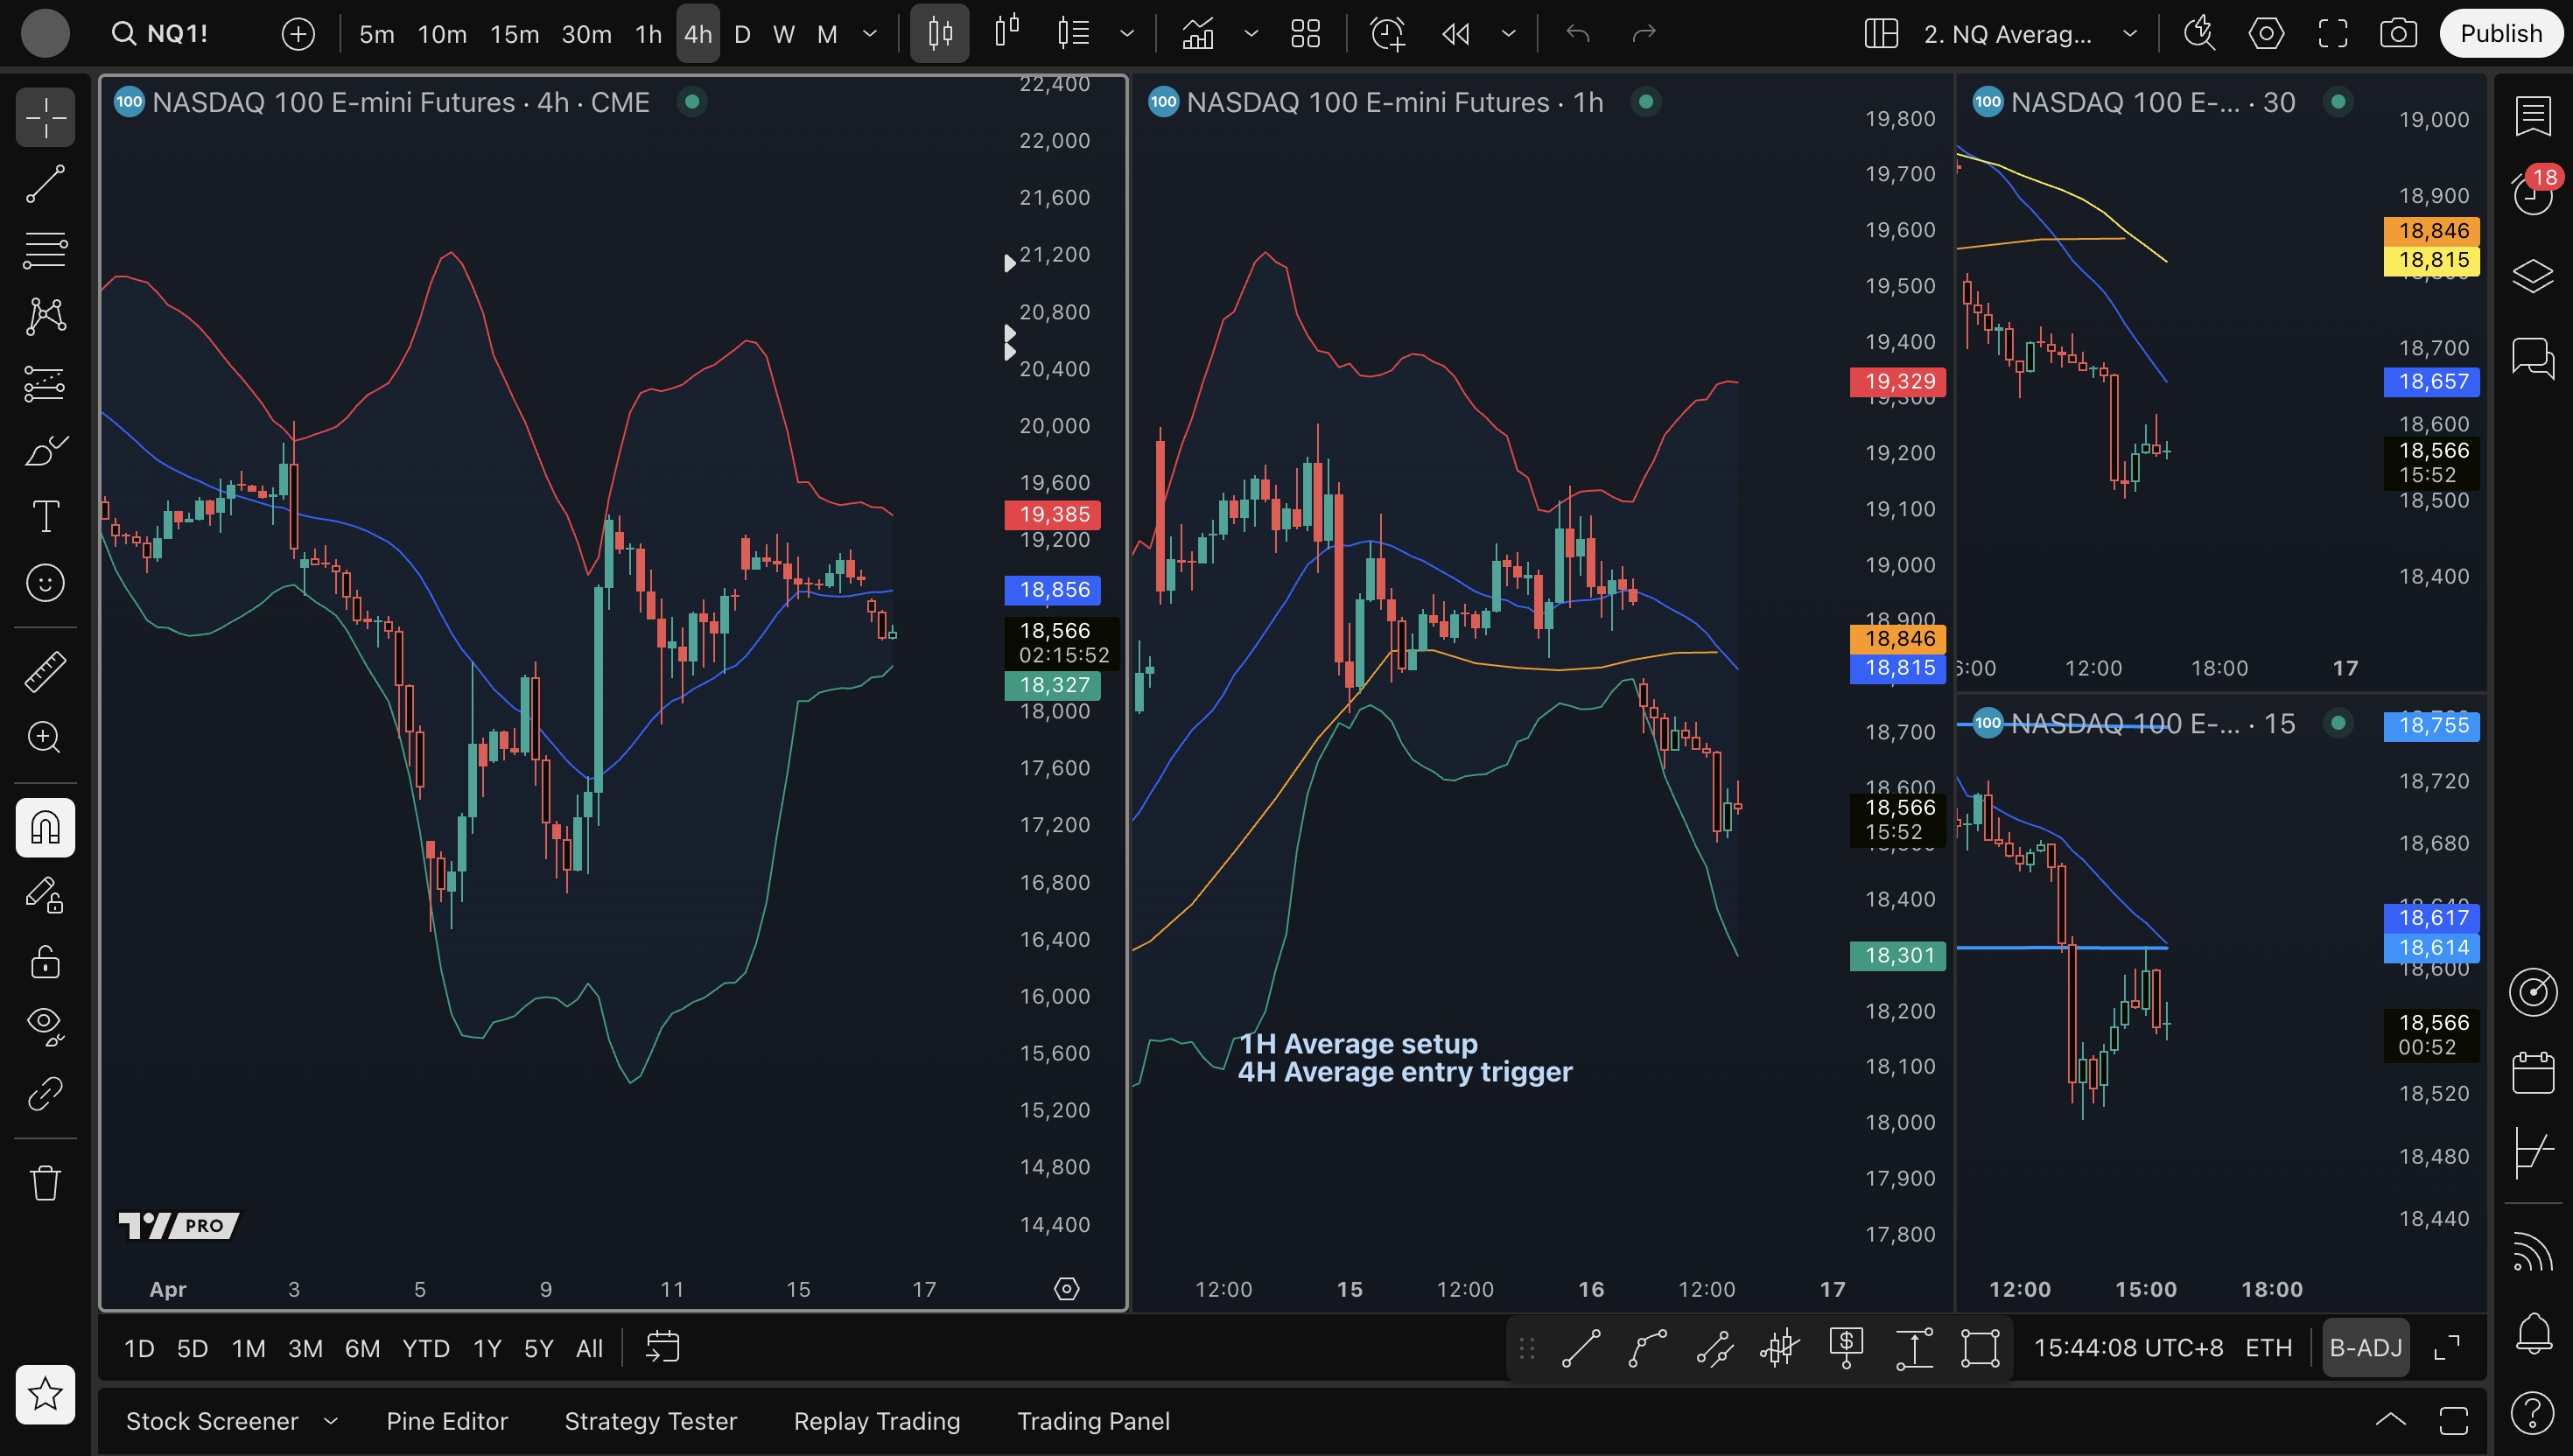Click the trash remove objects icon
Viewport: 2573px width, 1456px height.
[x=45, y=1183]
